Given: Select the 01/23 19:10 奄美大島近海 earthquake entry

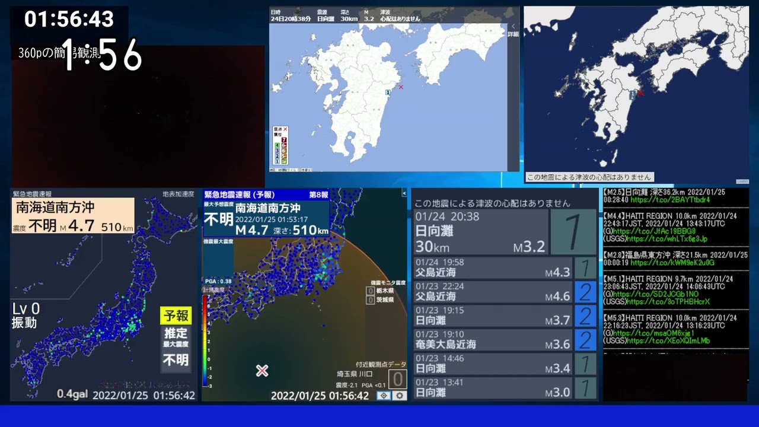Looking at the screenshot, I should click(x=493, y=340).
